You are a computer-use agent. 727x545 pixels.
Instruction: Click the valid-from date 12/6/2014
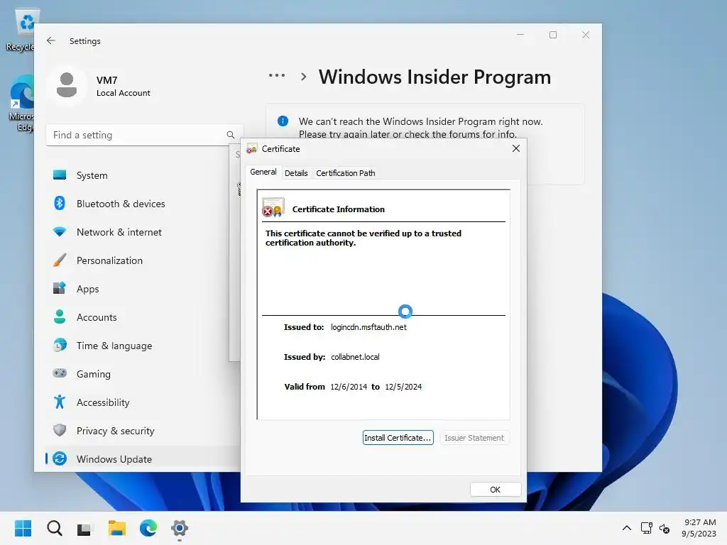pyautogui.click(x=349, y=387)
